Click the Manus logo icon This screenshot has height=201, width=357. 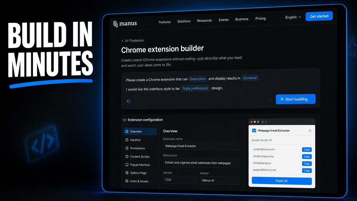coord(115,24)
